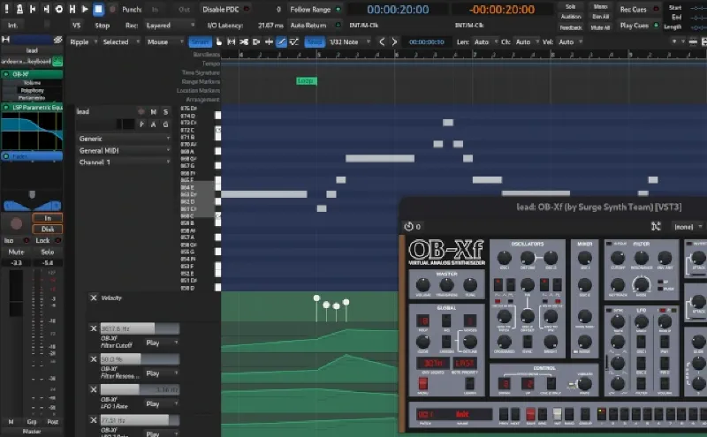
Task: Click the Disable PDC button
Action: point(226,9)
